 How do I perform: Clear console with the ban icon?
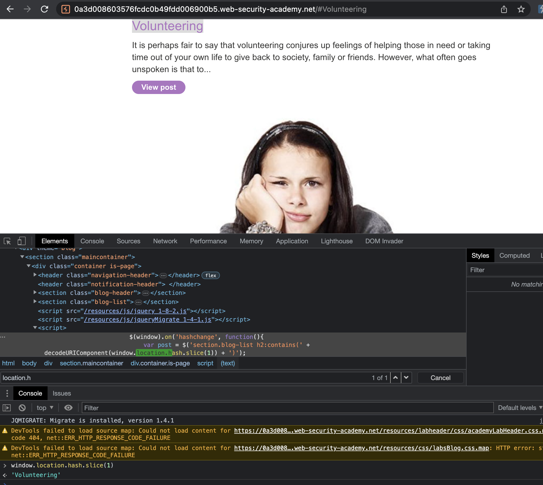(x=22, y=408)
